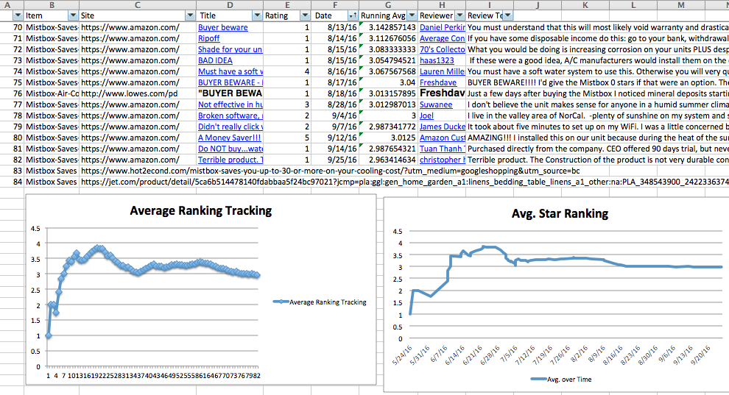Open the Review Text filter dropdown
The image size is (729, 395).
click(507, 15)
